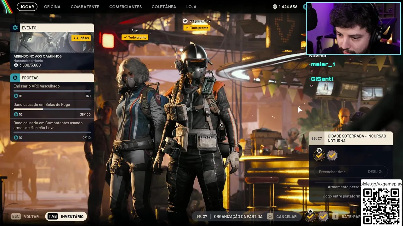Click the 'Any' player name tag
The image size is (403, 226).
[135, 30]
